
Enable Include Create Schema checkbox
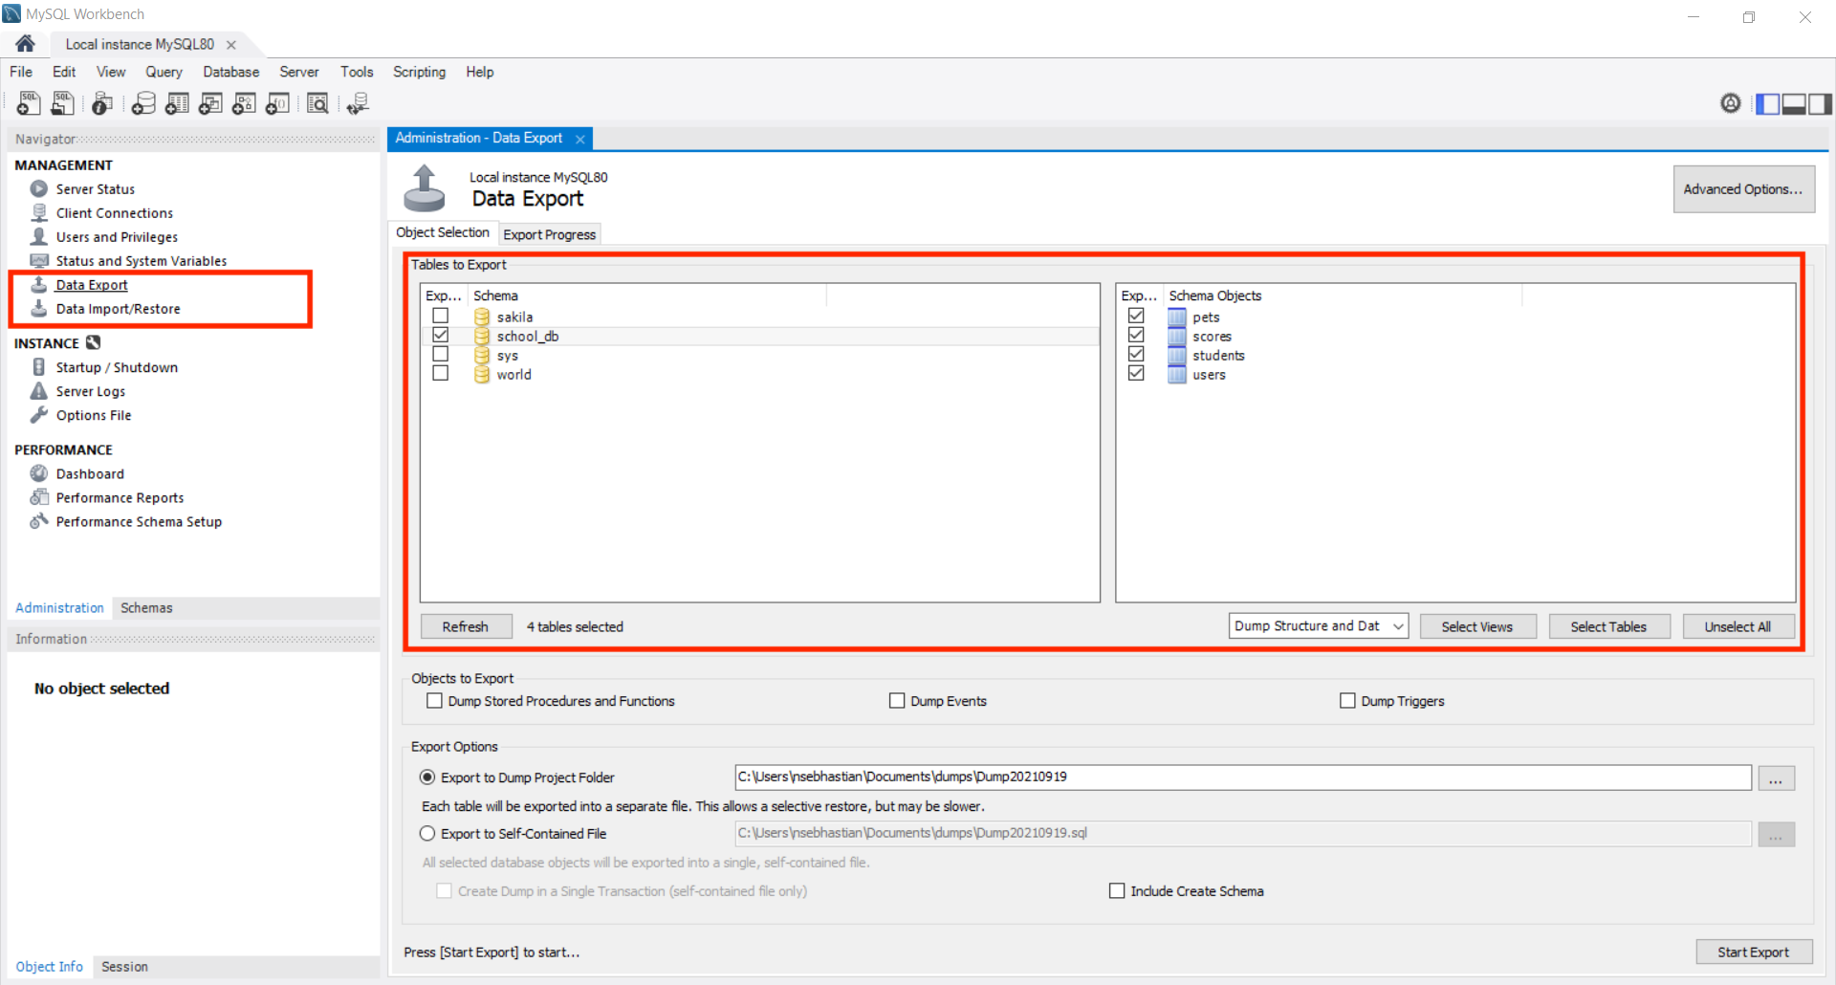pos(1117,890)
